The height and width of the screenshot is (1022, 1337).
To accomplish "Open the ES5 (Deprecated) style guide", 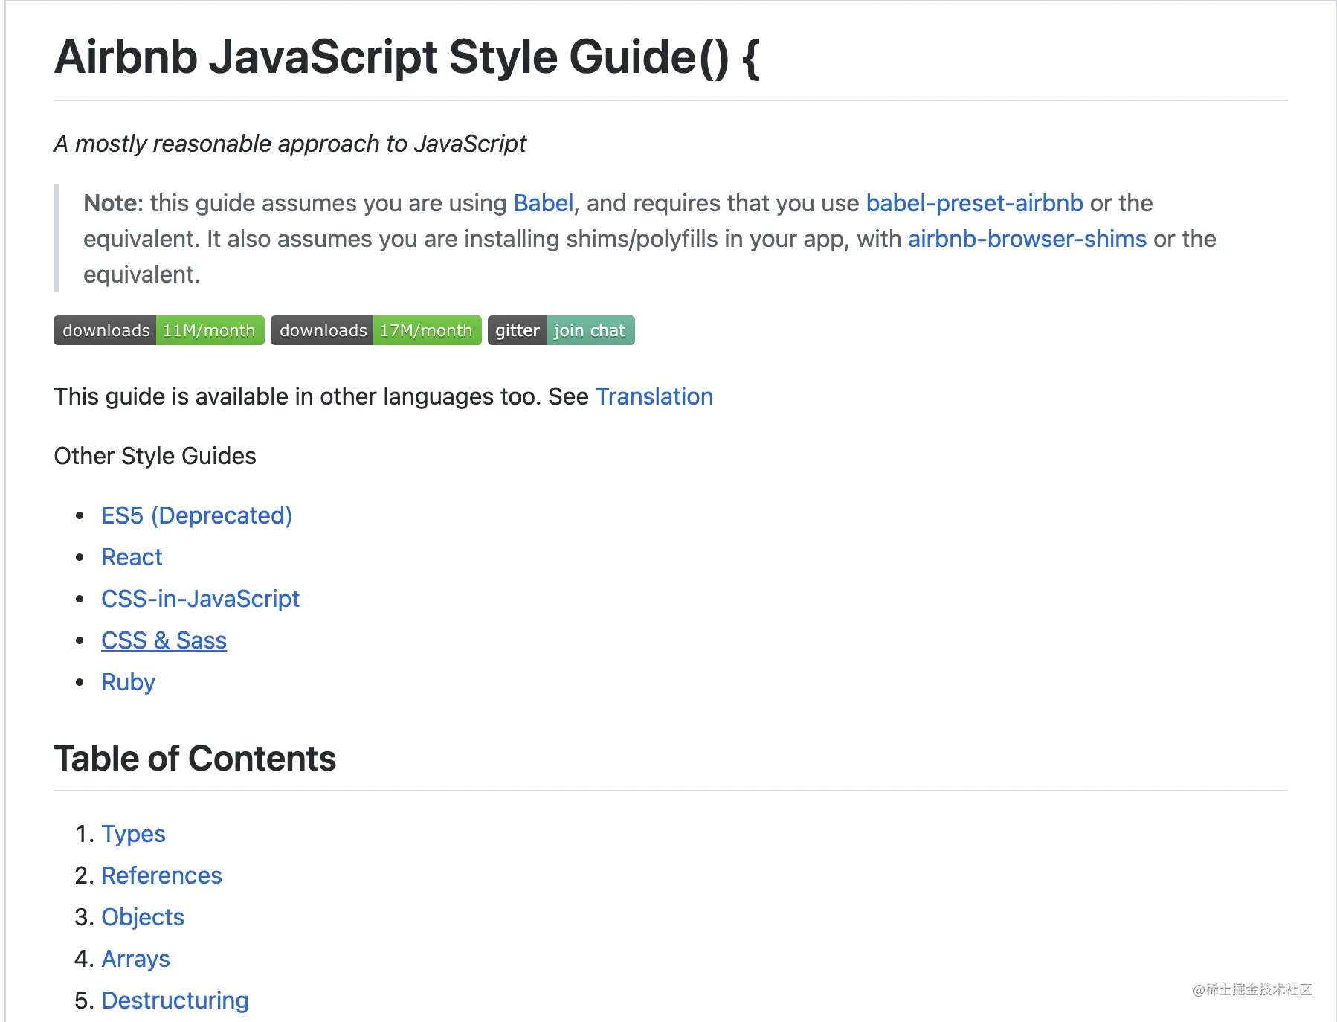I will pos(196,515).
